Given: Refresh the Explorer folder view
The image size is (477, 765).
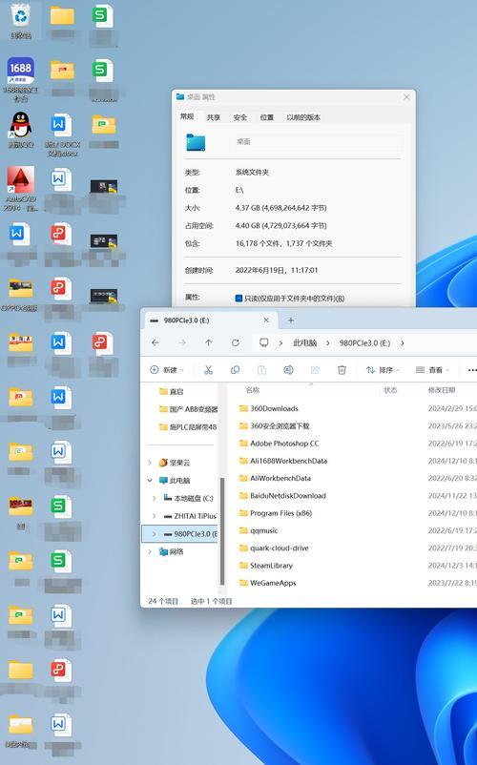Looking at the screenshot, I should (236, 343).
